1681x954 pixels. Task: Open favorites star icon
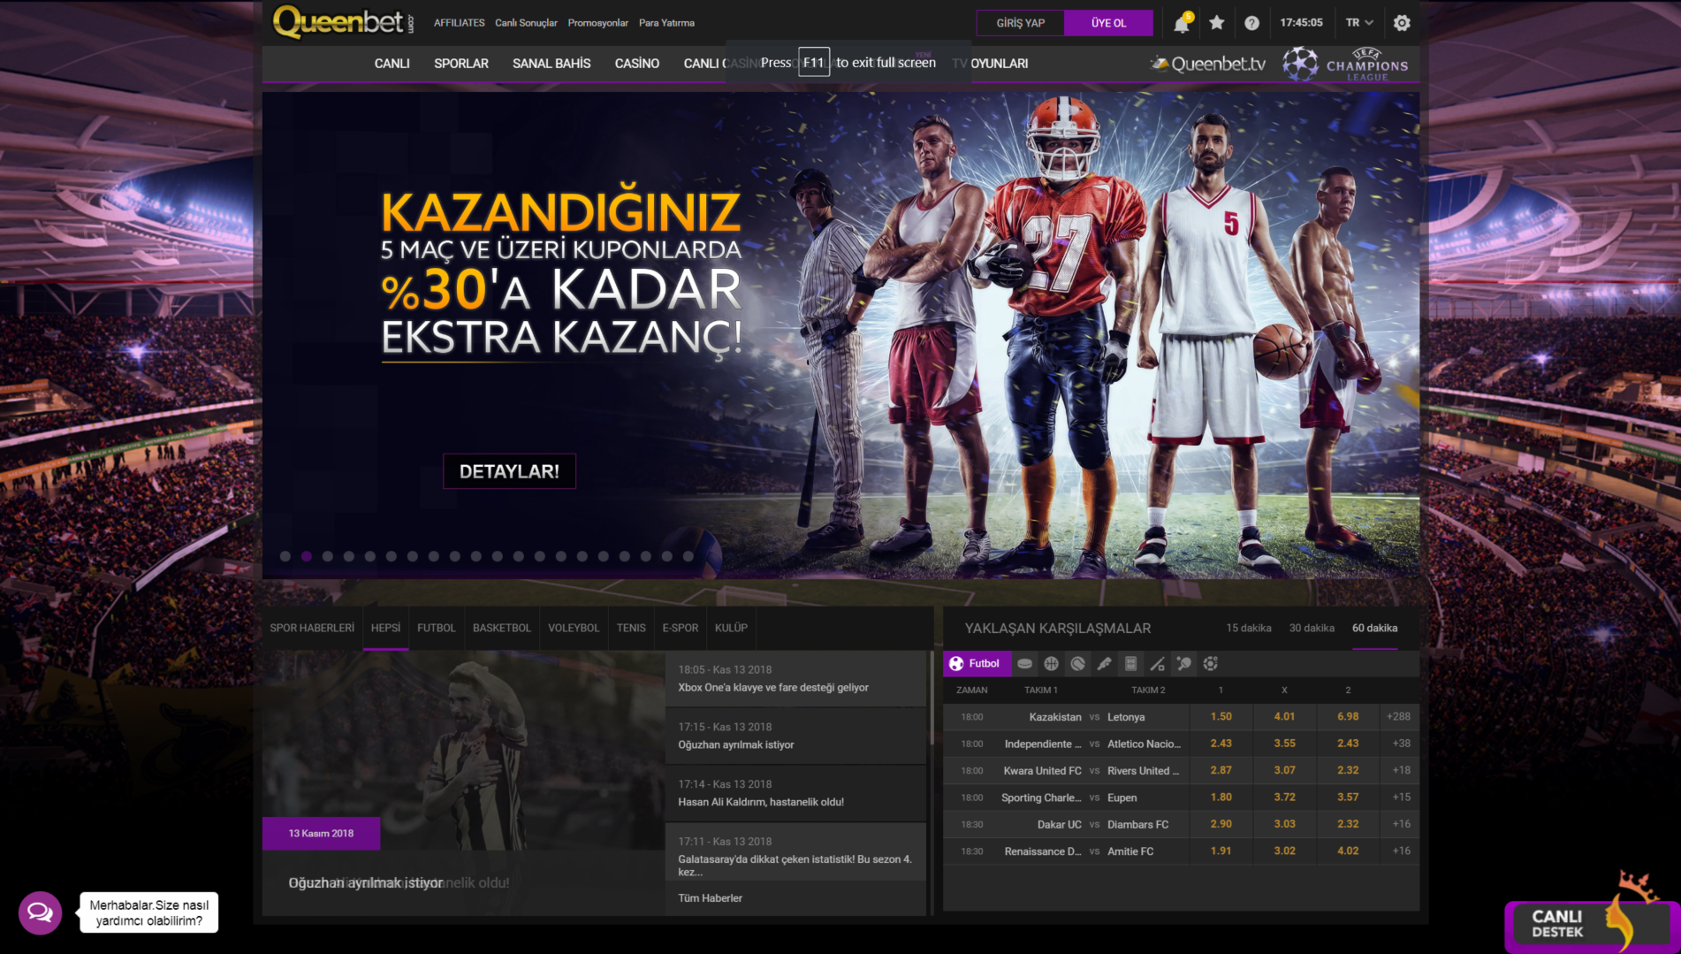(1217, 23)
